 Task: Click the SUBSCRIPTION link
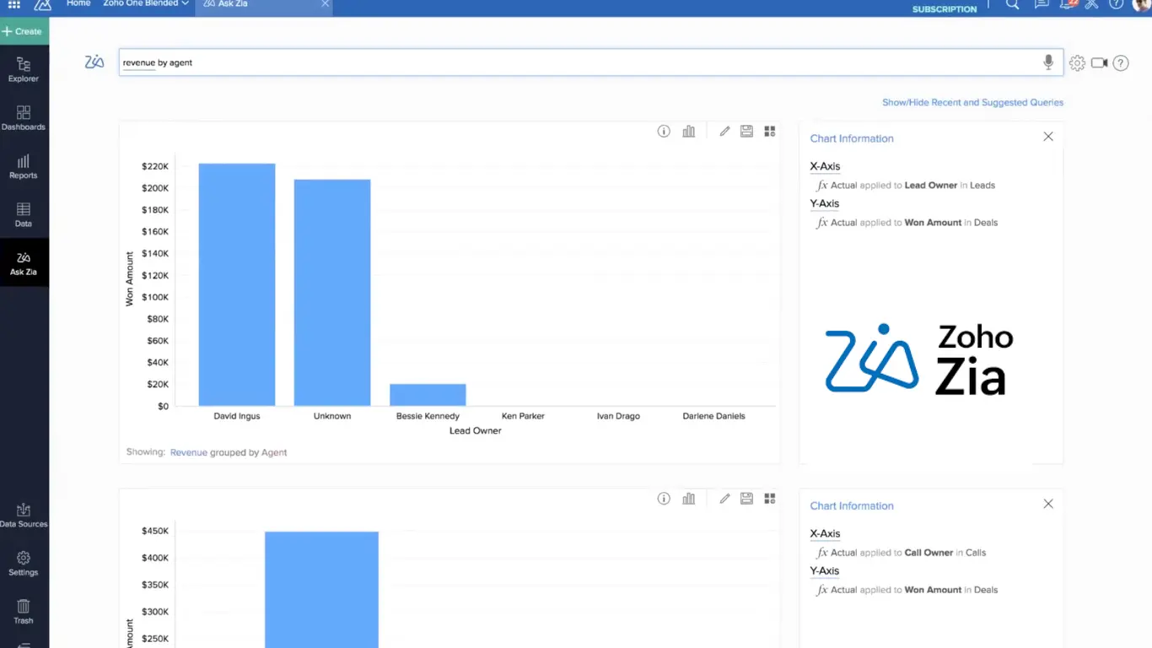(x=945, y=9)
